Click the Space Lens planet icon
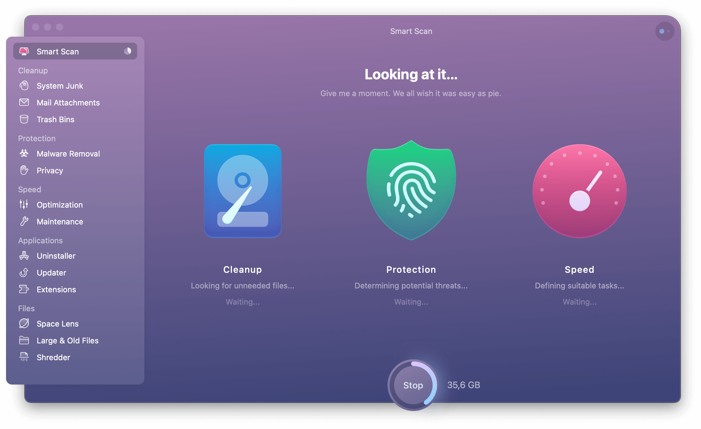The height and width of the screenshot is (429, 701). coord(24,324)
